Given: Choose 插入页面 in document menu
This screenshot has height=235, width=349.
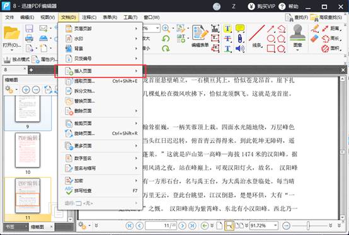Looking at the screenshot, I should click(x=100, y=71).
